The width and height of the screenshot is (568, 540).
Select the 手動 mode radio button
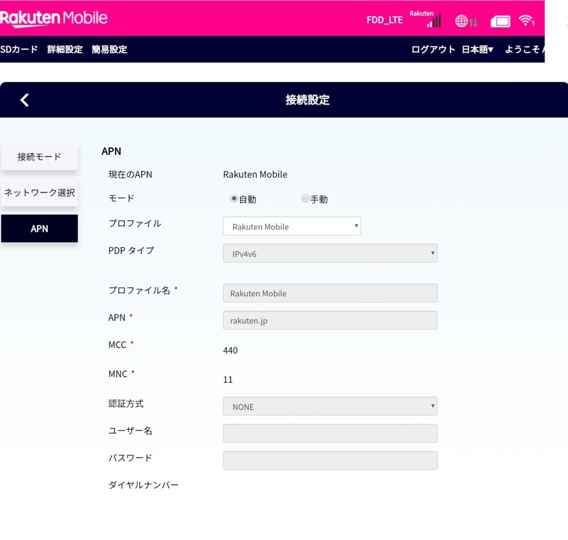[x=305, y=198]
